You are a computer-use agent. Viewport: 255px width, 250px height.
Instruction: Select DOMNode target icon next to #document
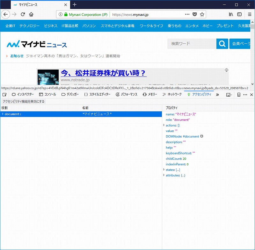202,136
